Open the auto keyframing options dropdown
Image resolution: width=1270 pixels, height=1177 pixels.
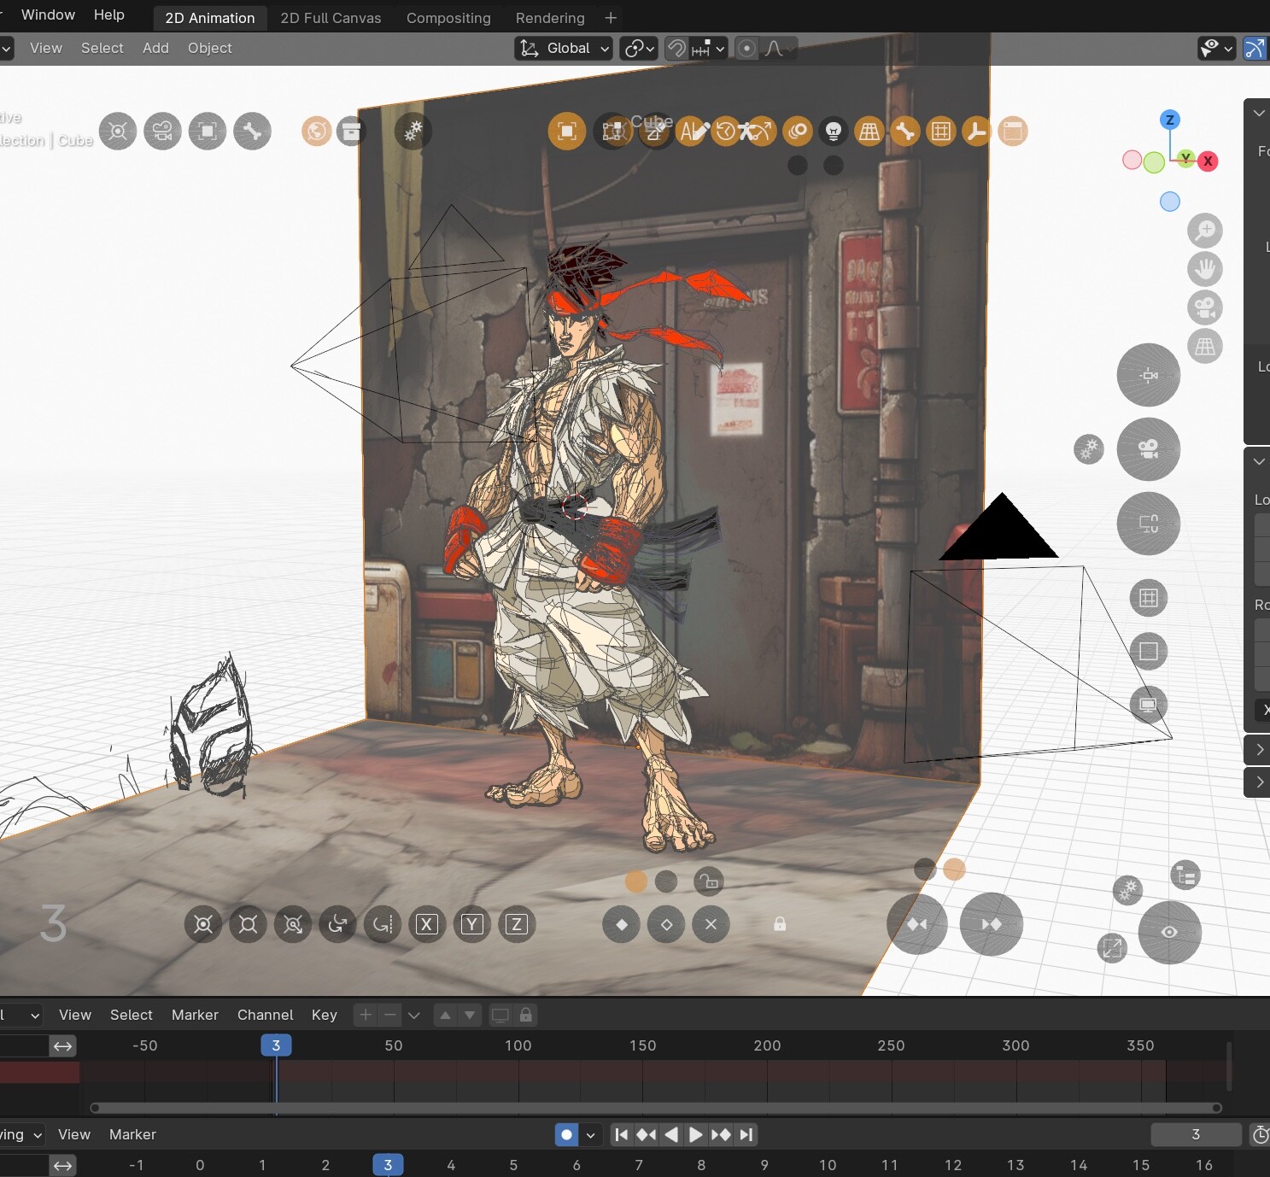coord(590,1134)
